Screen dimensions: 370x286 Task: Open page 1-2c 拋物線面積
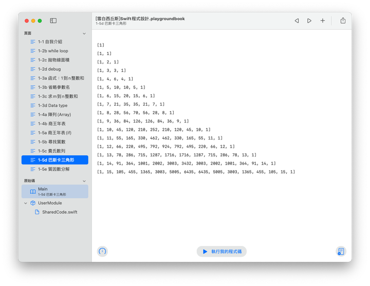tap(55, 60)
